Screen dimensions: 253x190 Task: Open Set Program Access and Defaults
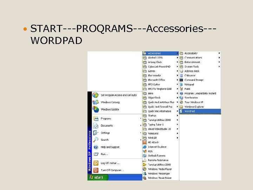coord(117,95)
